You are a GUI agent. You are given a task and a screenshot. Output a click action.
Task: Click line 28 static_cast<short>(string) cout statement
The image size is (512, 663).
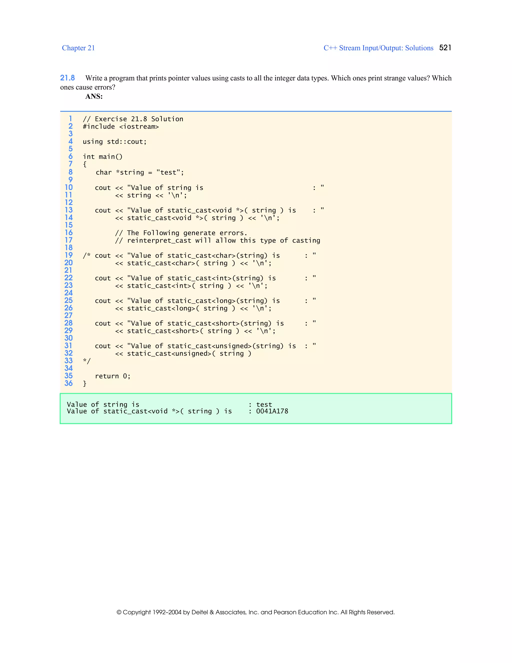tap(205, 323)
